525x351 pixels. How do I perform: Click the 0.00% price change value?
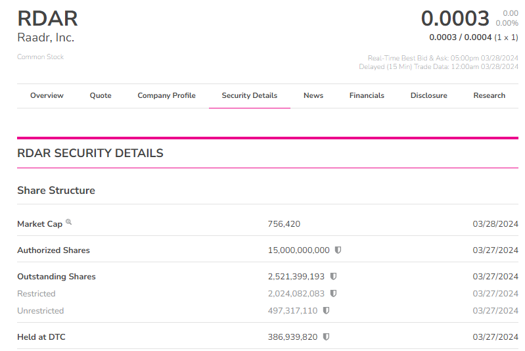coord(507,23)
